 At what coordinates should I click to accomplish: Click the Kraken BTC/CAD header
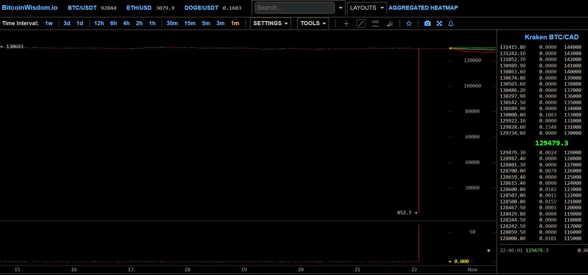point(552,37)
